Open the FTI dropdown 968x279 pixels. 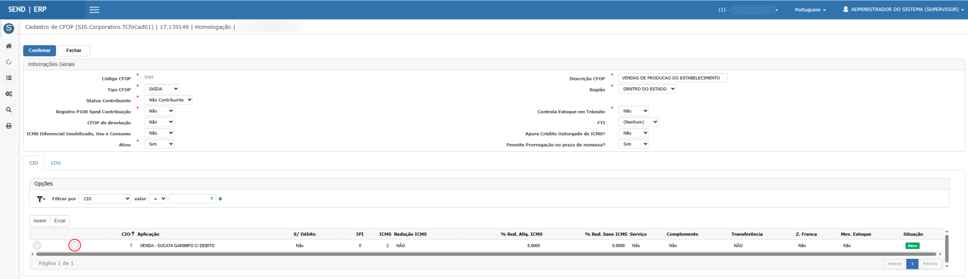pyautogui.click(x=638, y=122)
